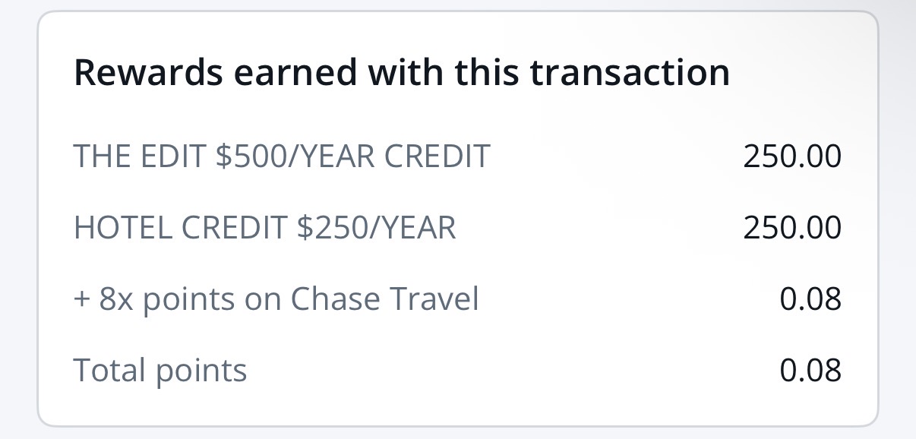Click the 'Rewards earned with this transaction' heading
916x439 pixels.
pos(401,73)
